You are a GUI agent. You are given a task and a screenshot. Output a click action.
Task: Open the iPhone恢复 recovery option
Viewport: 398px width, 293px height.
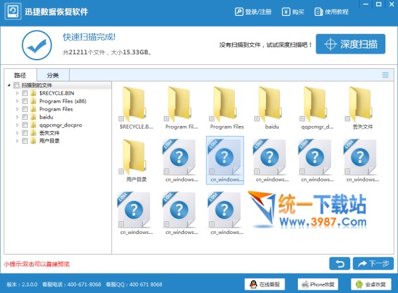pos(318,284)
